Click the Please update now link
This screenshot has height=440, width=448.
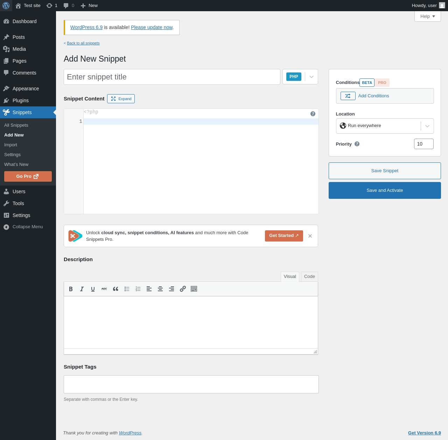pyautogui.click(x=152, y=27)
